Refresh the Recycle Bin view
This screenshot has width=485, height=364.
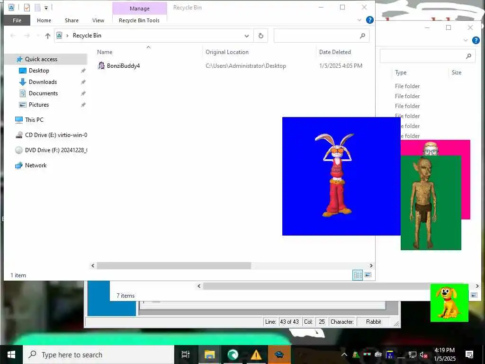[261, 36]
